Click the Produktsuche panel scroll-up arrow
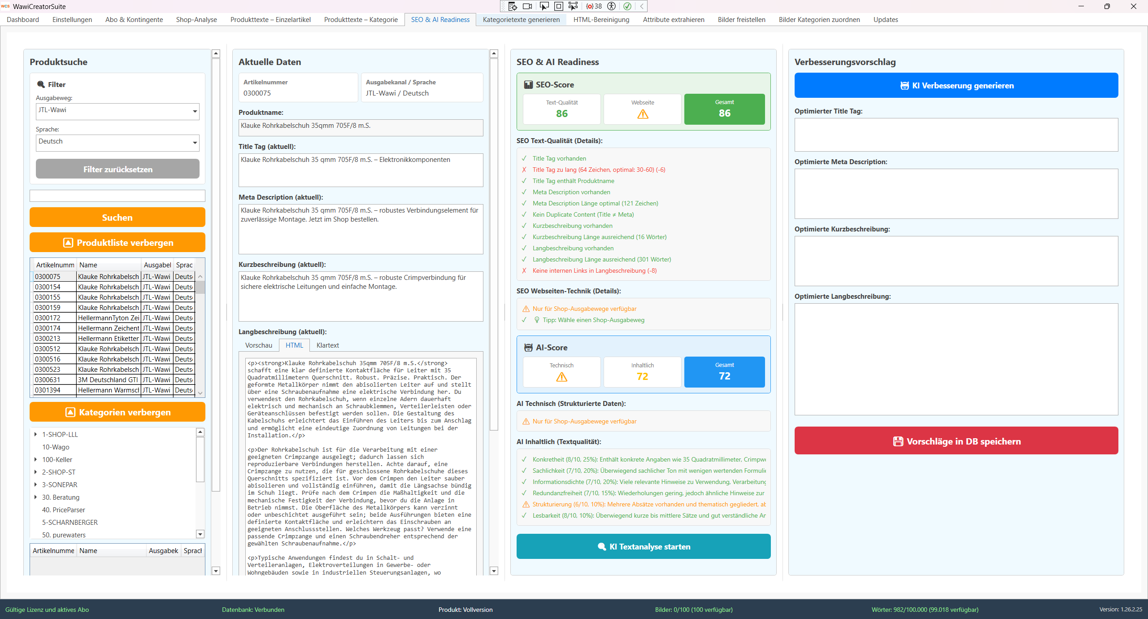1148x619 pixels. (x=216, y=54)
